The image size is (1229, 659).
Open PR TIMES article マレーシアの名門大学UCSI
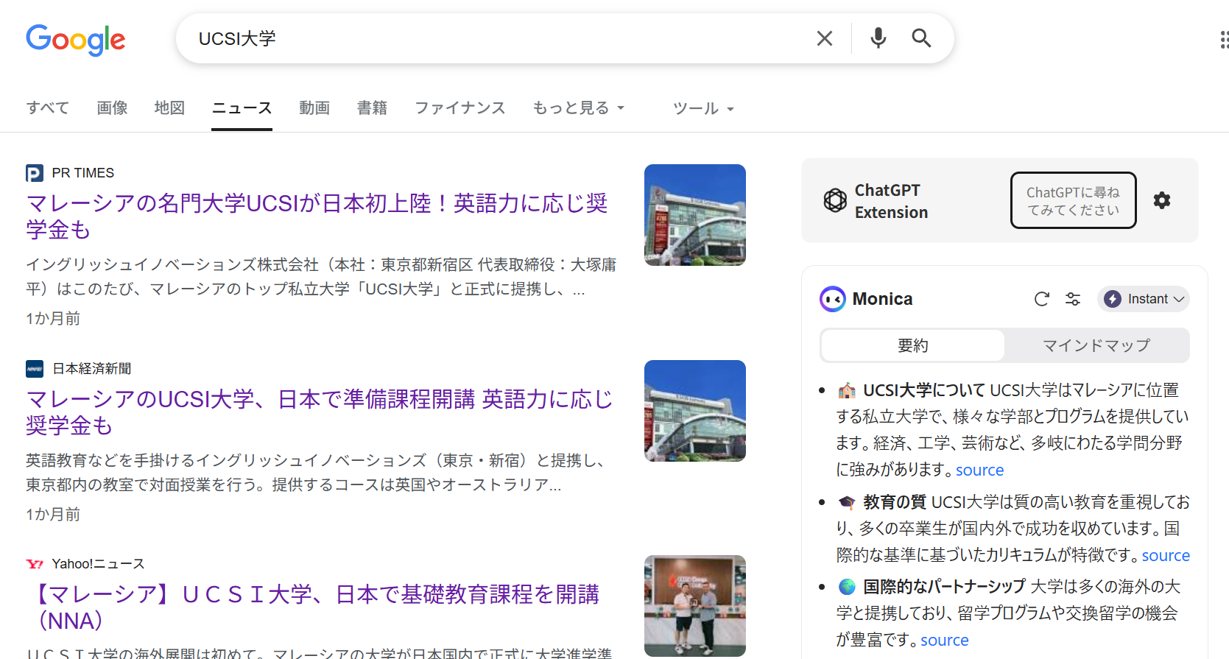pos(317,216)
